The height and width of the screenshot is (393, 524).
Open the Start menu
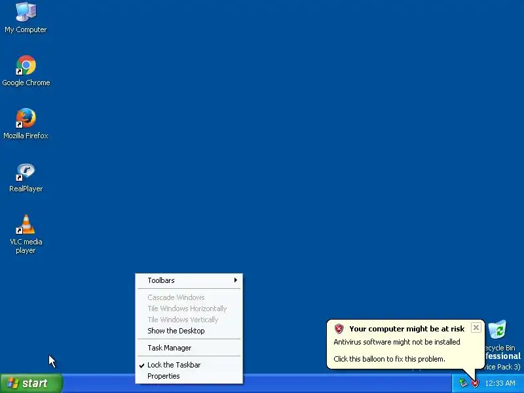point(31,383)
